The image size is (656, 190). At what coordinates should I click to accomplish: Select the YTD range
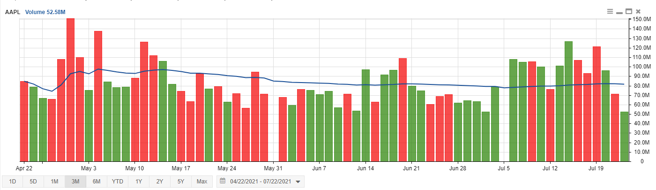click(118, 182)
